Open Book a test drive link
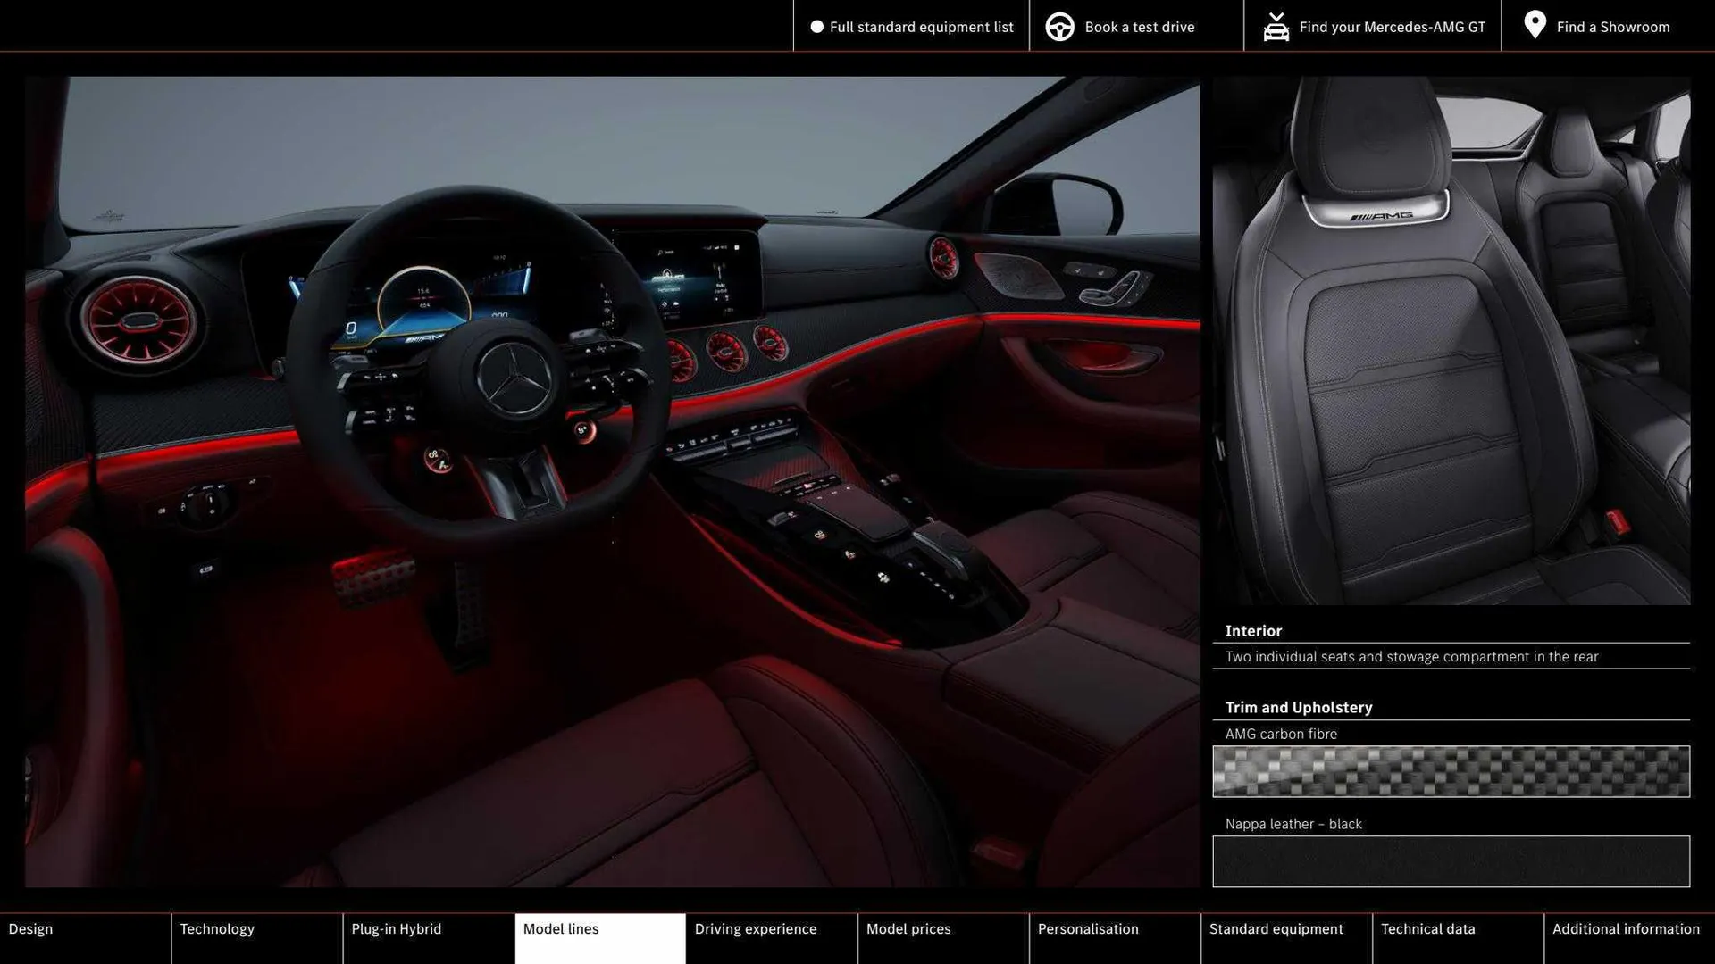 [x=1139, y=27]
